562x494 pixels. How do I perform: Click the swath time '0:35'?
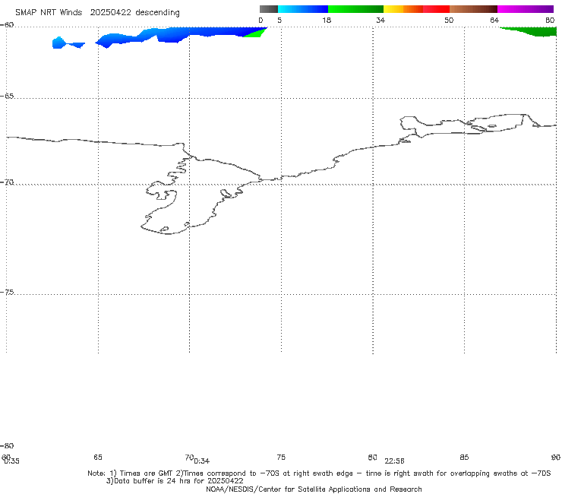11,461
